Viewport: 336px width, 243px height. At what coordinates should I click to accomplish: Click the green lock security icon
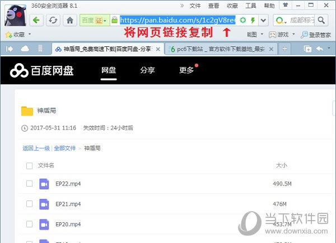coord(115,20)
